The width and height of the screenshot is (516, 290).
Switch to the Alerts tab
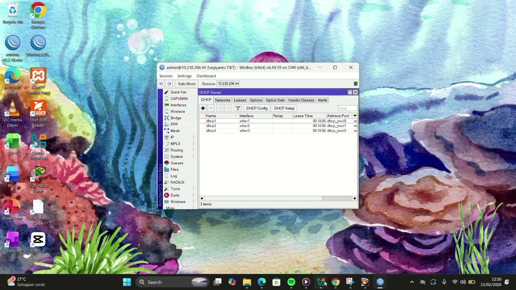coord(322,100)
